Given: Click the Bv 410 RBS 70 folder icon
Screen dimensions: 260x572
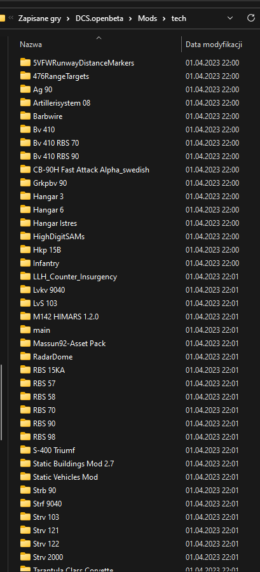Looking at the screenshot, I should pos(25,143).
